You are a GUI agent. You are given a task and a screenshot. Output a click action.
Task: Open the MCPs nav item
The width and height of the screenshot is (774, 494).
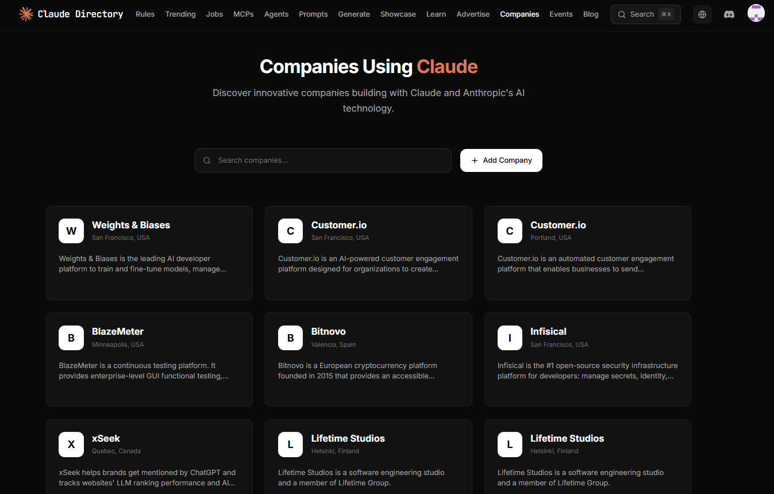(244, 14)
